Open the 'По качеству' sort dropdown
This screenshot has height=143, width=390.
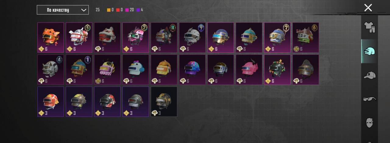[63, 10]
